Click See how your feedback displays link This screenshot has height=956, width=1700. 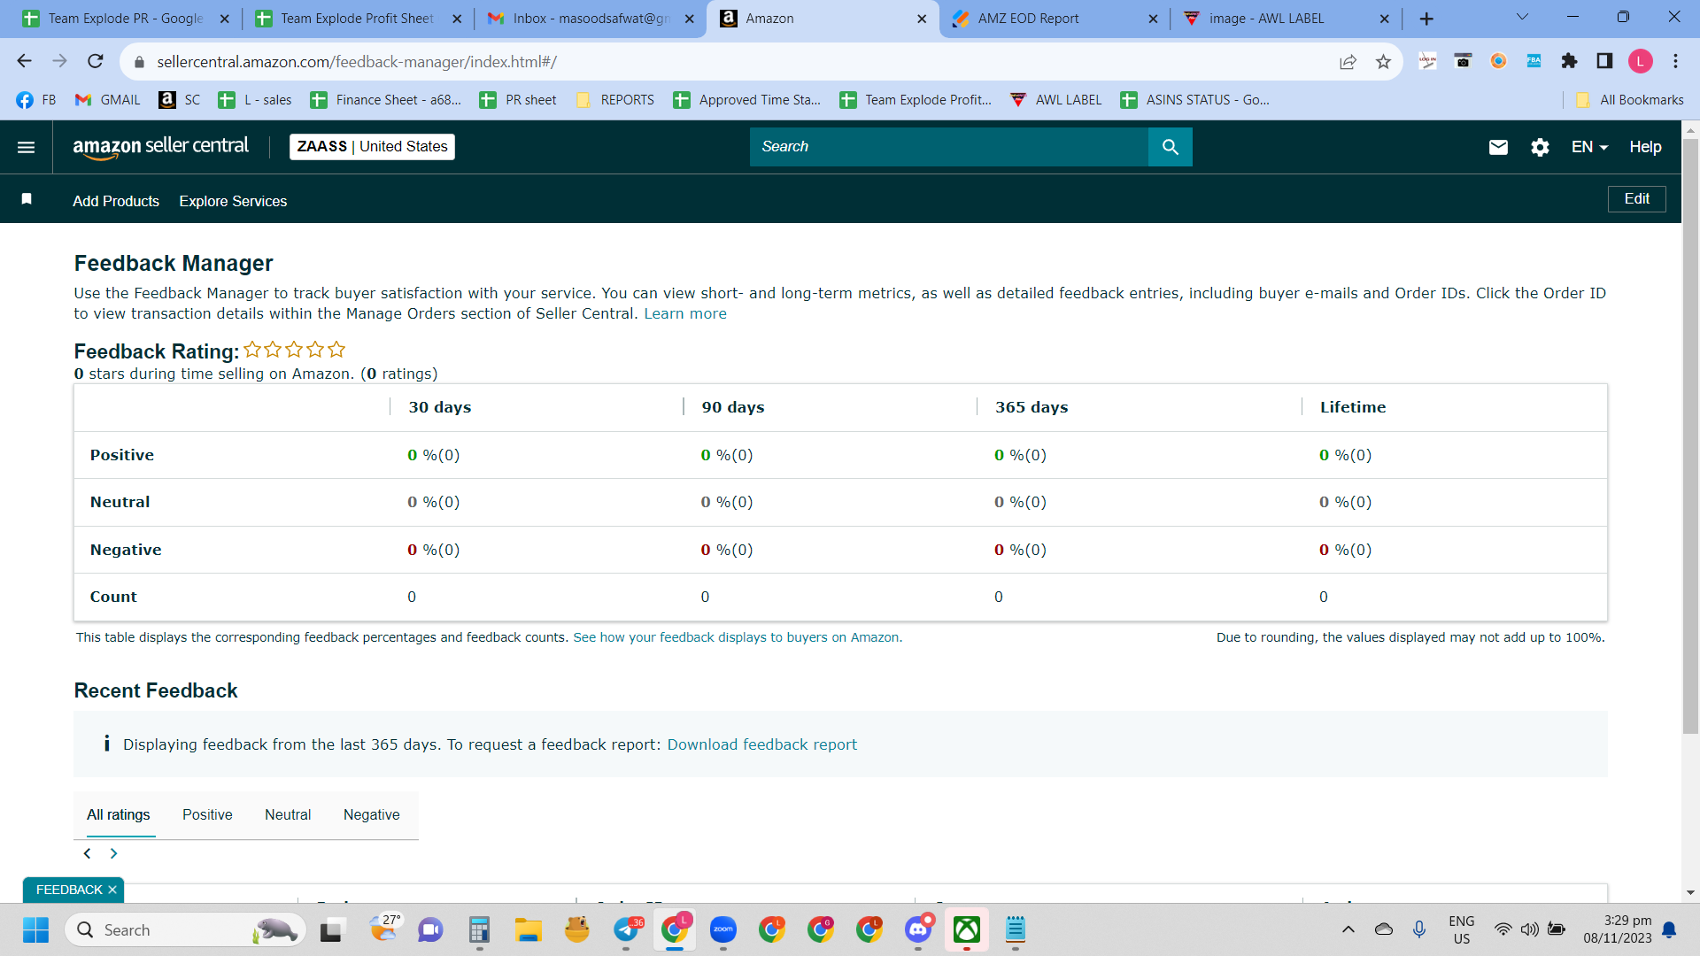738,637
